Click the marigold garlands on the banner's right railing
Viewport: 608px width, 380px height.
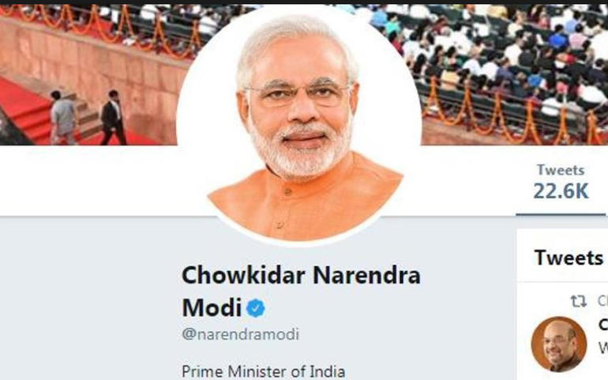tap(516, 111)
